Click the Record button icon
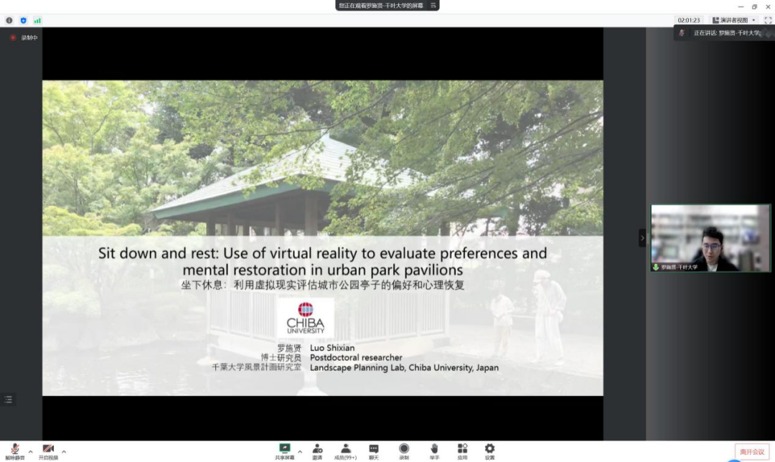The width and height of the screenshot is (775, 462). click(x=404, y=450)
